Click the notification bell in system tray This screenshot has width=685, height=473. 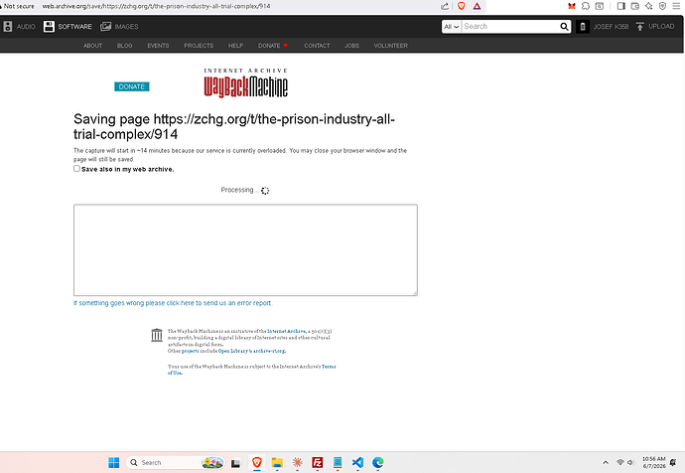click(x=673, y=462)
